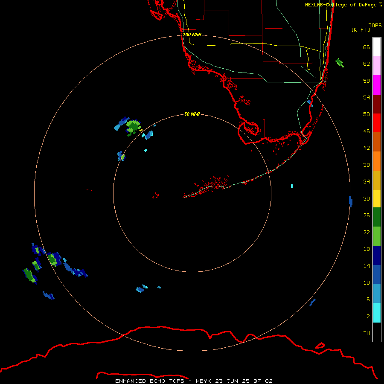
Task: Click legend value "58"
Action: point(367,81)
